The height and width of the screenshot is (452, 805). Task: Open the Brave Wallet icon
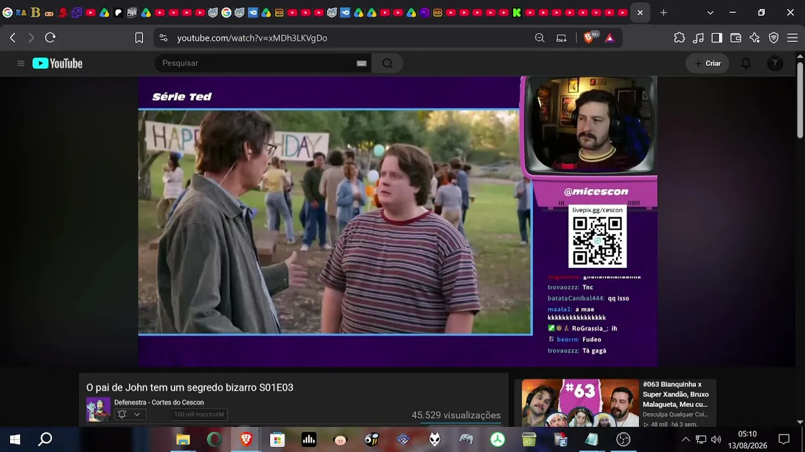(x=736, y=38)
